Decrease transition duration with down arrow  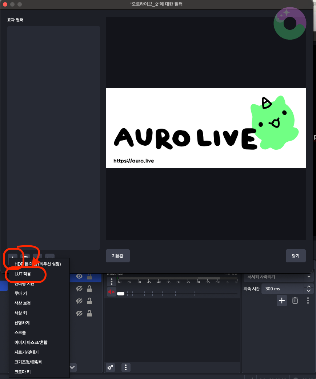tap(309, 291)
